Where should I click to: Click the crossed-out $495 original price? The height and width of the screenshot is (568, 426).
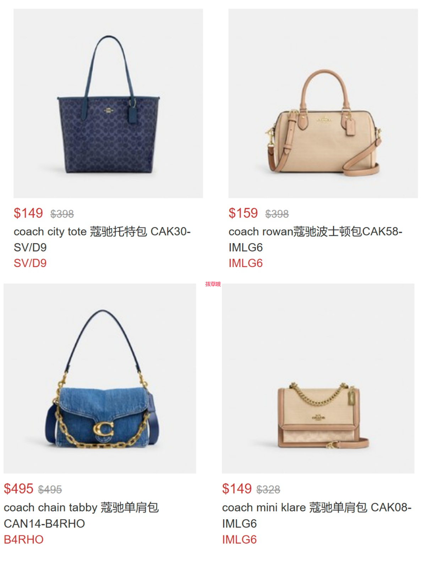[50, 490]
